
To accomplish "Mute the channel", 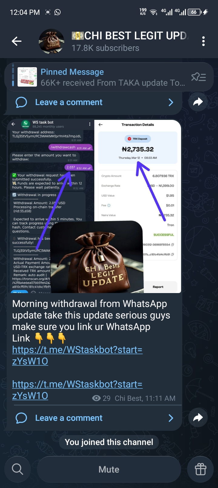I will point(109,469).
